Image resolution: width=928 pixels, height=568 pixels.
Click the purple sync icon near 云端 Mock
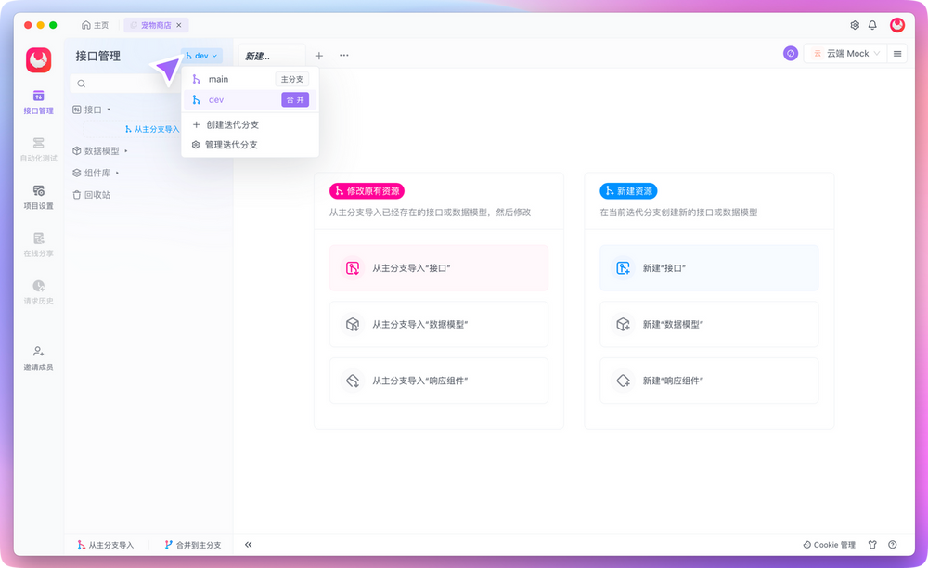pos(791,54)
